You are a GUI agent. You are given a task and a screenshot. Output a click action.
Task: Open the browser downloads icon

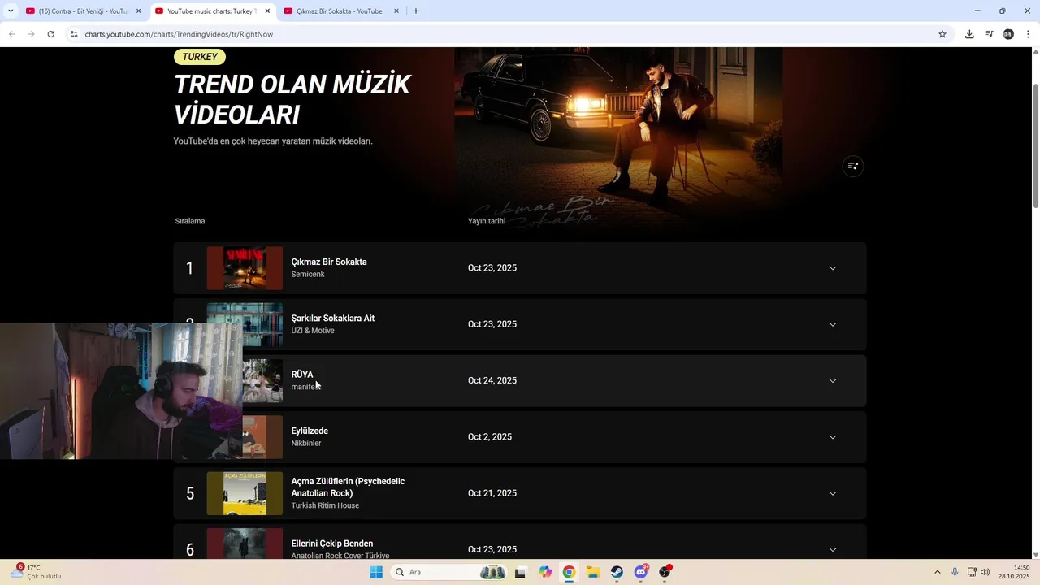tap(969, 34)
